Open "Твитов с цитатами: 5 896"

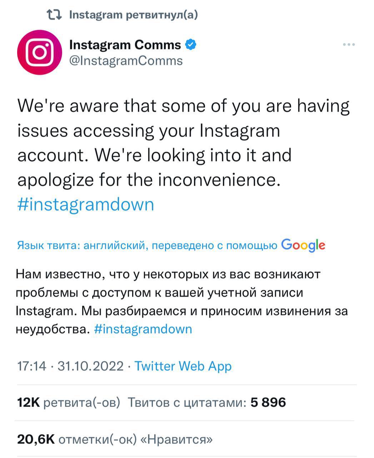[x=207, y=403]
